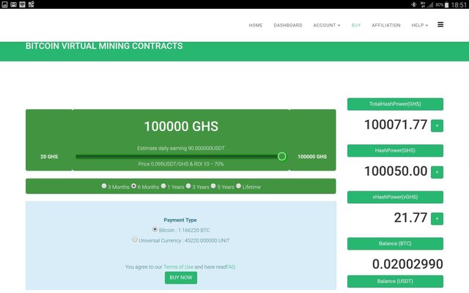Click the GHS slider handle
This screenshot has height=293, width=469.
click(281, 156)
